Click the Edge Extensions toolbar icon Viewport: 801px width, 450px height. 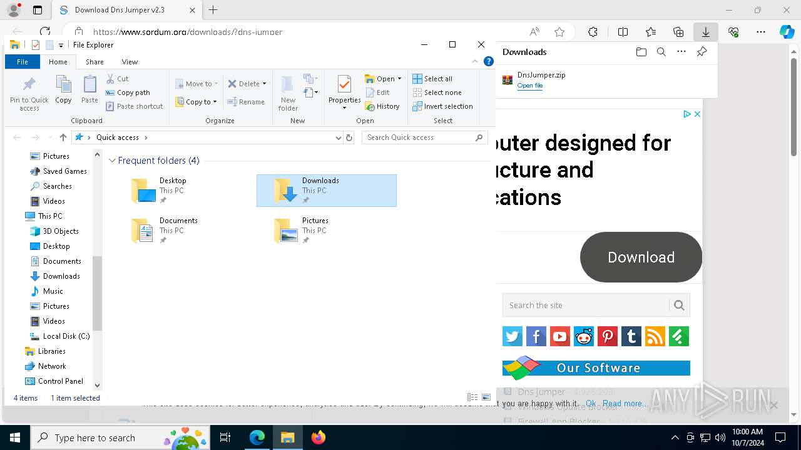click(593, 32)
